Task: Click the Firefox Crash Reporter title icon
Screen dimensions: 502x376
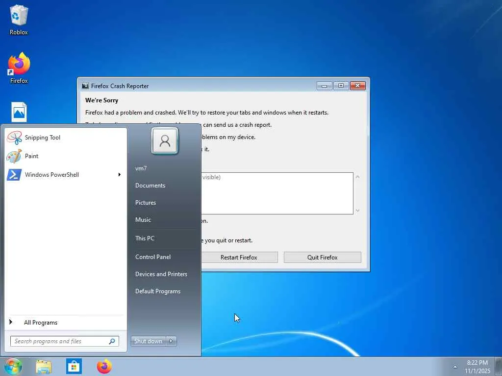Action: [85, 86]
